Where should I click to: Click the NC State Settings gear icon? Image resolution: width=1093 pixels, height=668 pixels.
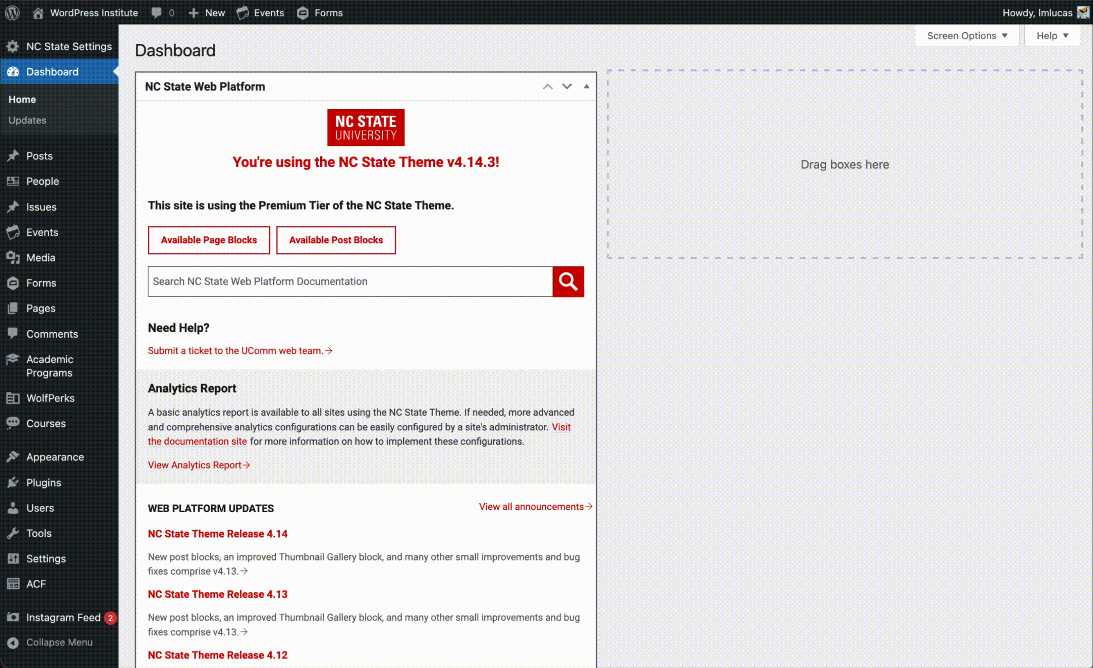pos(13,47)
